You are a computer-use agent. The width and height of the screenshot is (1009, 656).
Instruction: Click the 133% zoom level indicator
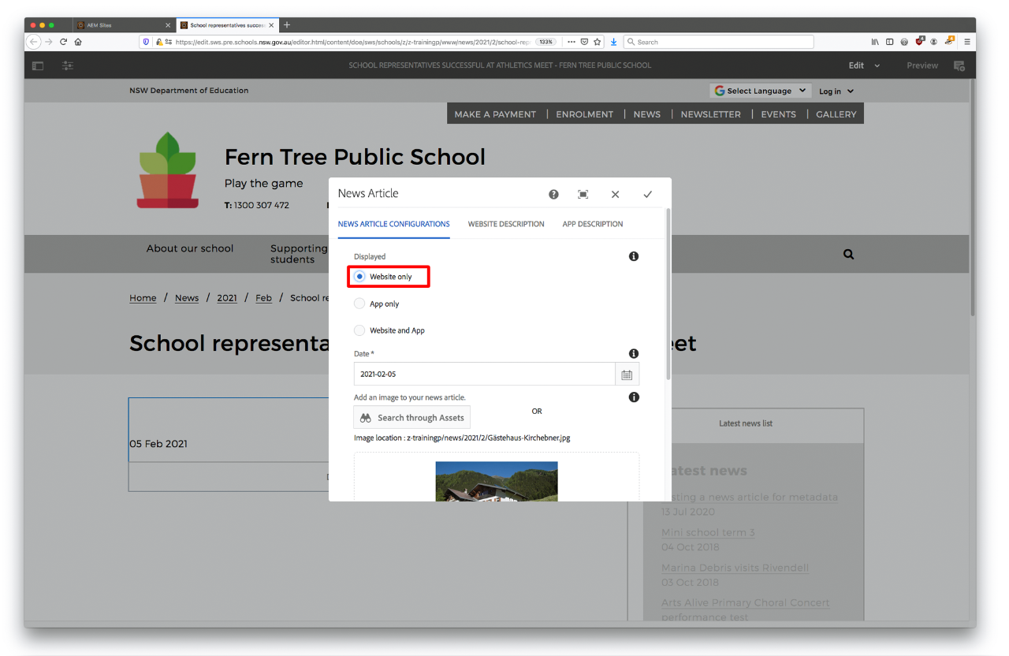tap(545, 42)
